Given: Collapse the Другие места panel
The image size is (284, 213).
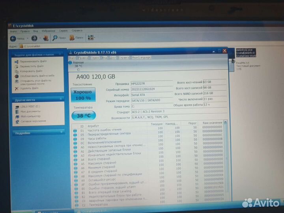Looking at the screenshot, I should tap(61, 99).
